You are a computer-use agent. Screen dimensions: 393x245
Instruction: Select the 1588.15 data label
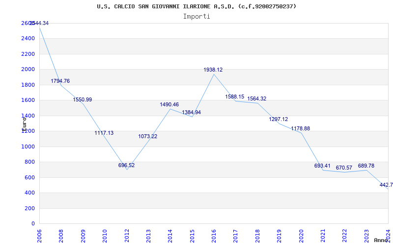point(235,97)
